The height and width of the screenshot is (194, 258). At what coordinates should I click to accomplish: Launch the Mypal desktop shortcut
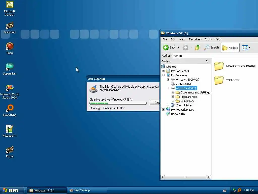pos(10,152)
